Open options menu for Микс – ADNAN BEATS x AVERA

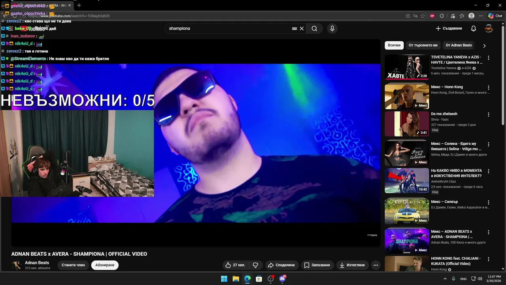pyautogui.click(x=489, y=232)
